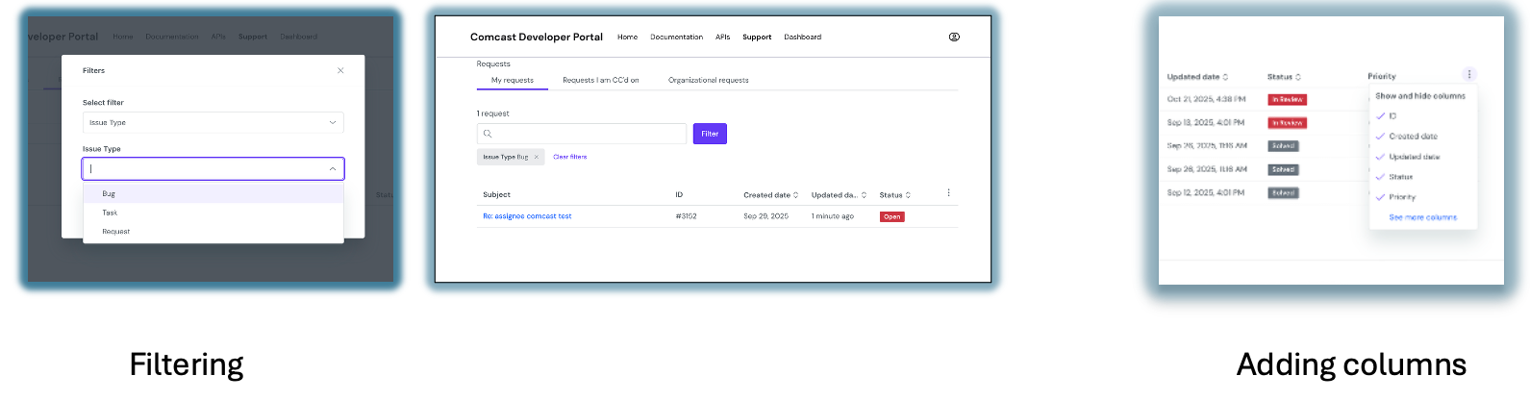Close the Filters dialog with the X icon
Screen dimensions: 1530x401
click(340, 70)
